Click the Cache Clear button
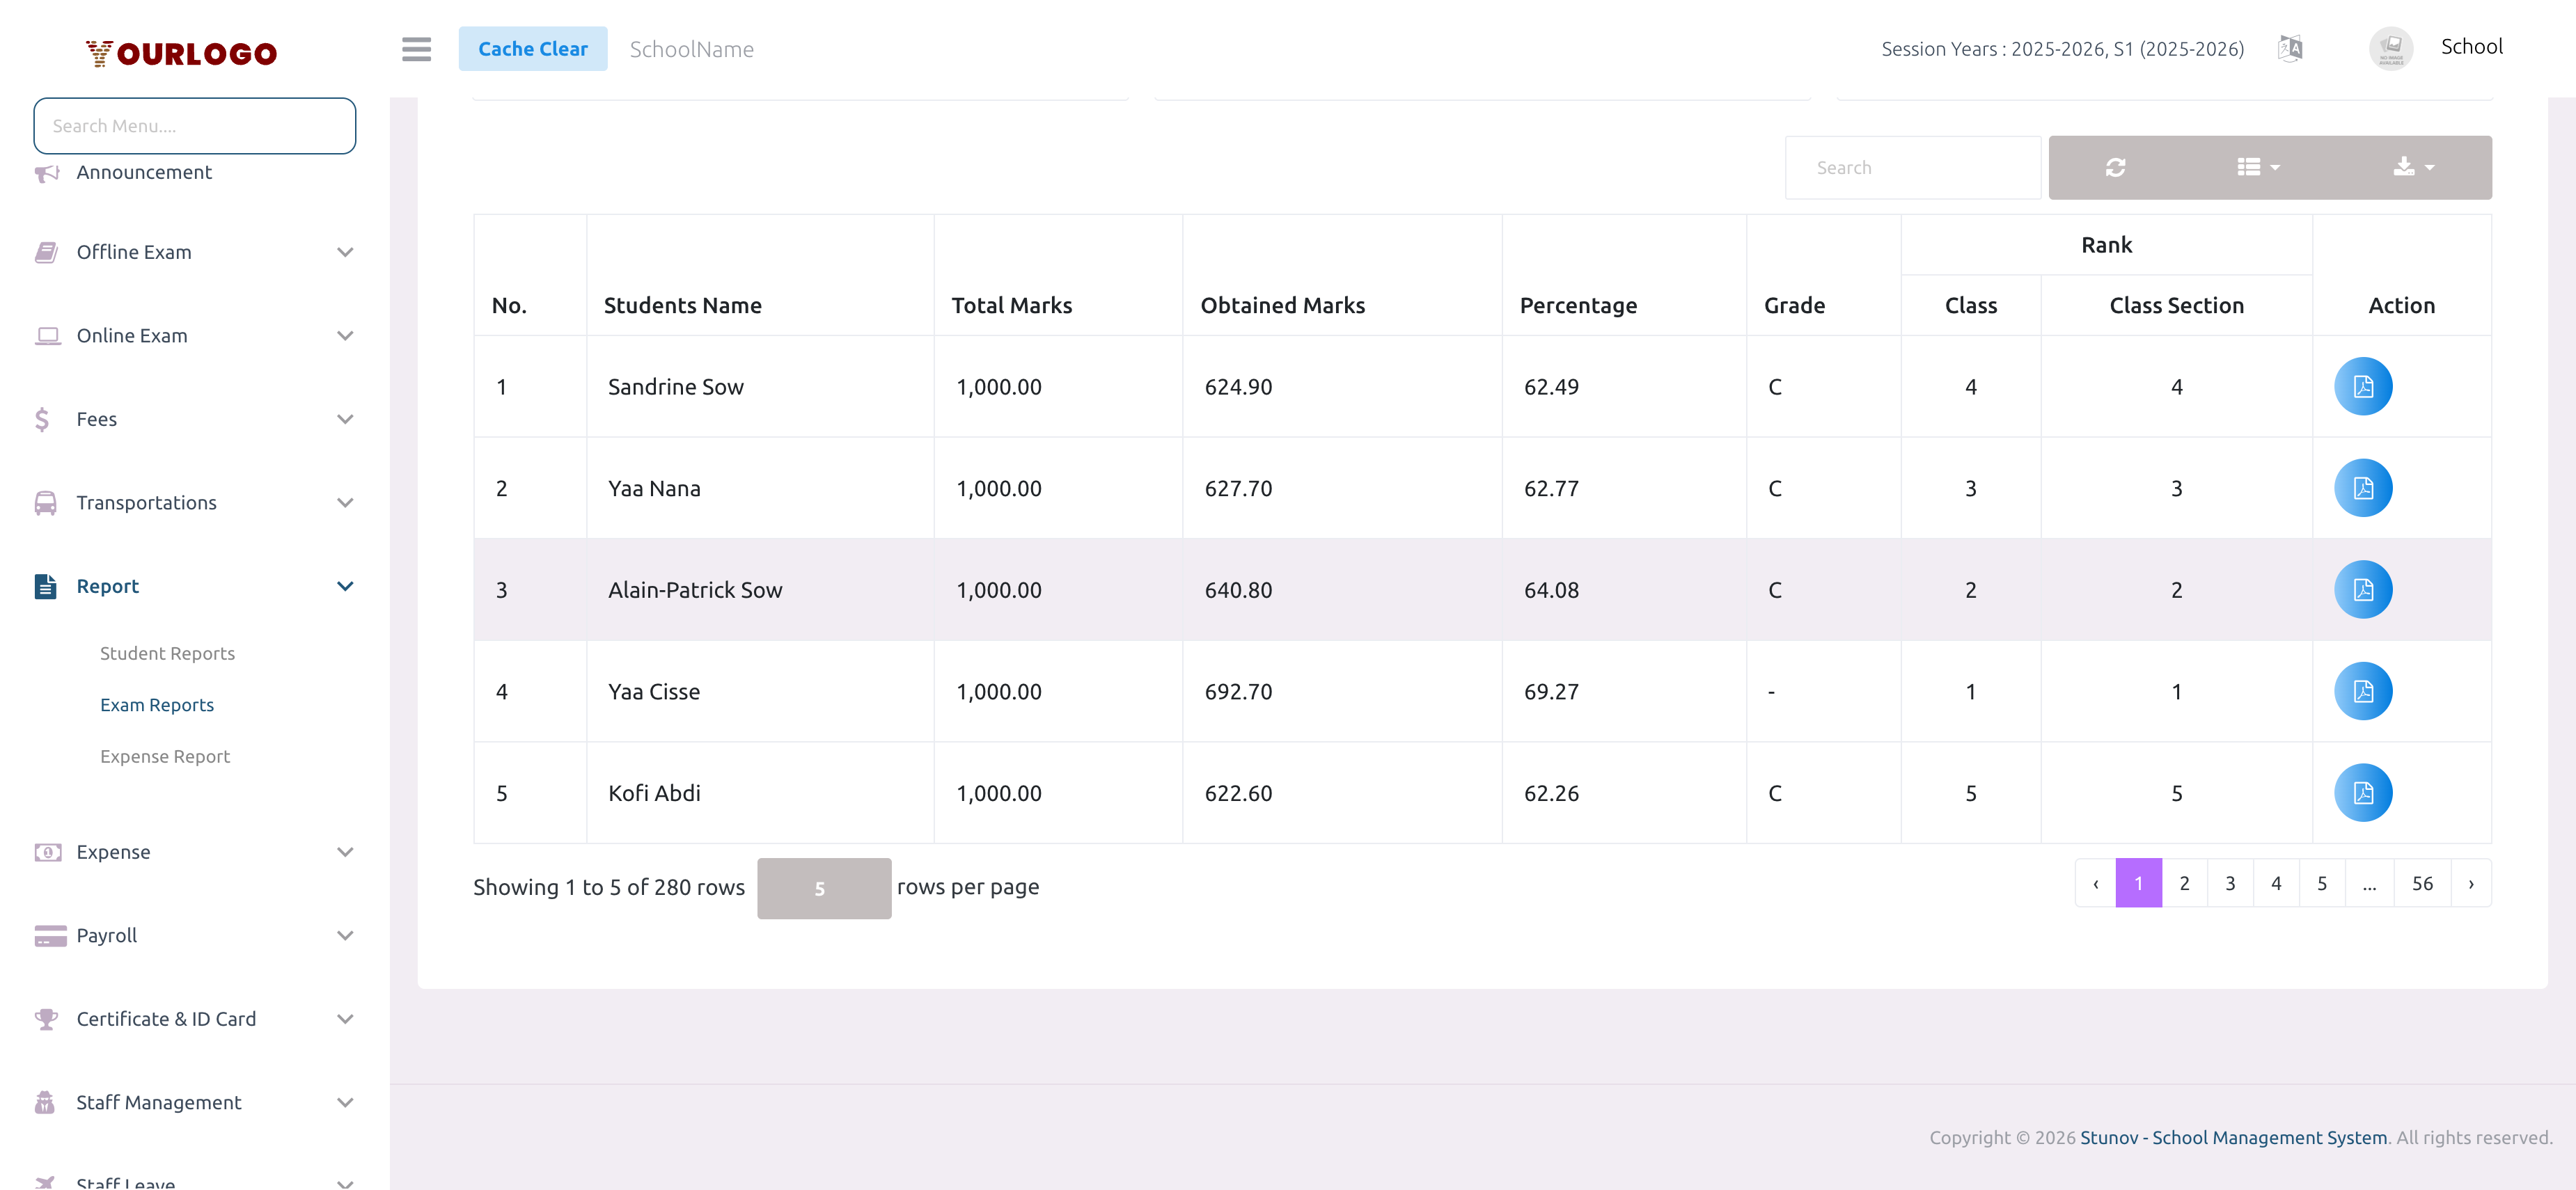The image size is (2576, 1190). pyautogui.click(x=532, y=49)
